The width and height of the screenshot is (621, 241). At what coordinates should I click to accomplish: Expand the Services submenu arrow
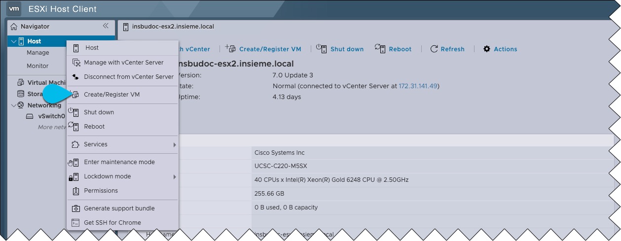[175, 145]
